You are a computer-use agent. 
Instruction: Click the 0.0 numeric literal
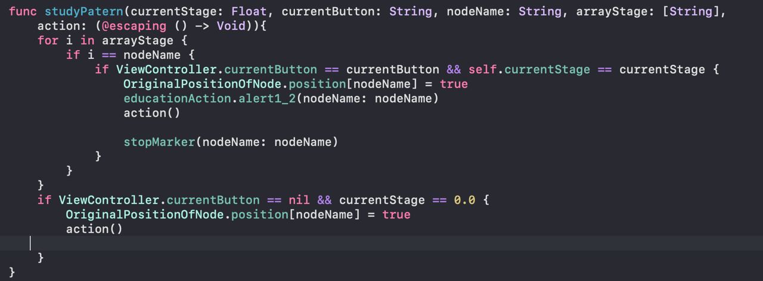[x=465, y=200]
